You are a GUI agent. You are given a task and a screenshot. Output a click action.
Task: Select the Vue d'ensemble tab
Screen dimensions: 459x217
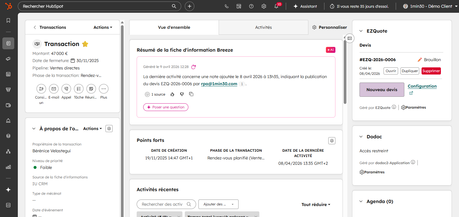(x=174, y=27)
